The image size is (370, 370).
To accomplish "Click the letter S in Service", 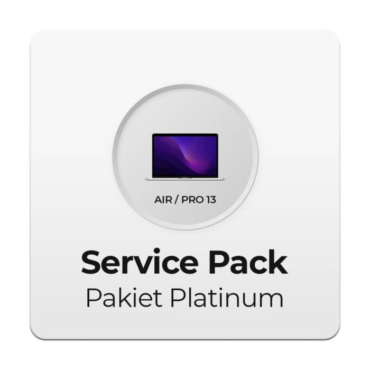I will coord(90,262).
